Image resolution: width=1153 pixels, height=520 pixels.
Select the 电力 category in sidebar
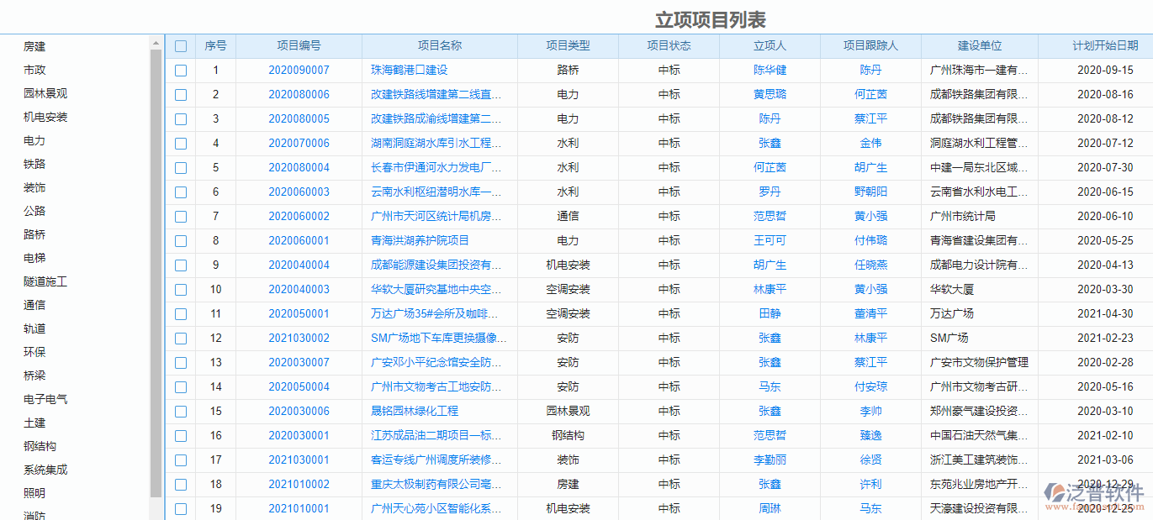point(34,140)
